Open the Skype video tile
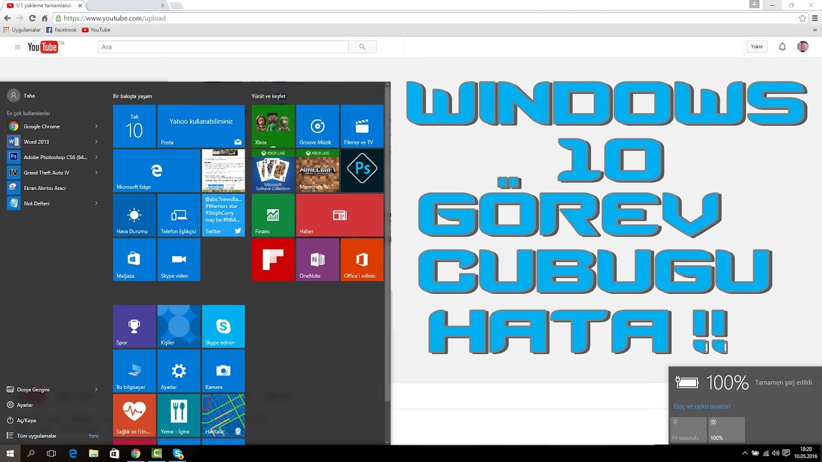Viewport: 822px width, 462px height. tap(179, 260)
